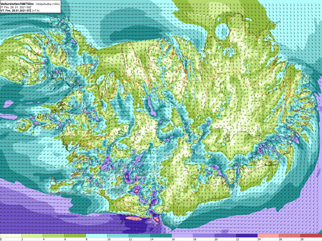Click the large pink gust oval off the south coast

coord(134,218)
